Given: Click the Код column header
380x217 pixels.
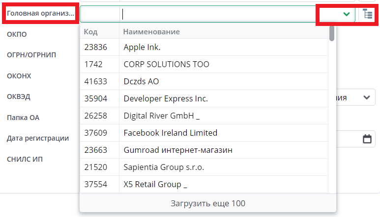Looking at the screenshot, I should click(x=91, y=32).
